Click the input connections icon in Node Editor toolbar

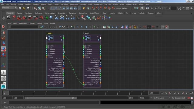point(46,27)
